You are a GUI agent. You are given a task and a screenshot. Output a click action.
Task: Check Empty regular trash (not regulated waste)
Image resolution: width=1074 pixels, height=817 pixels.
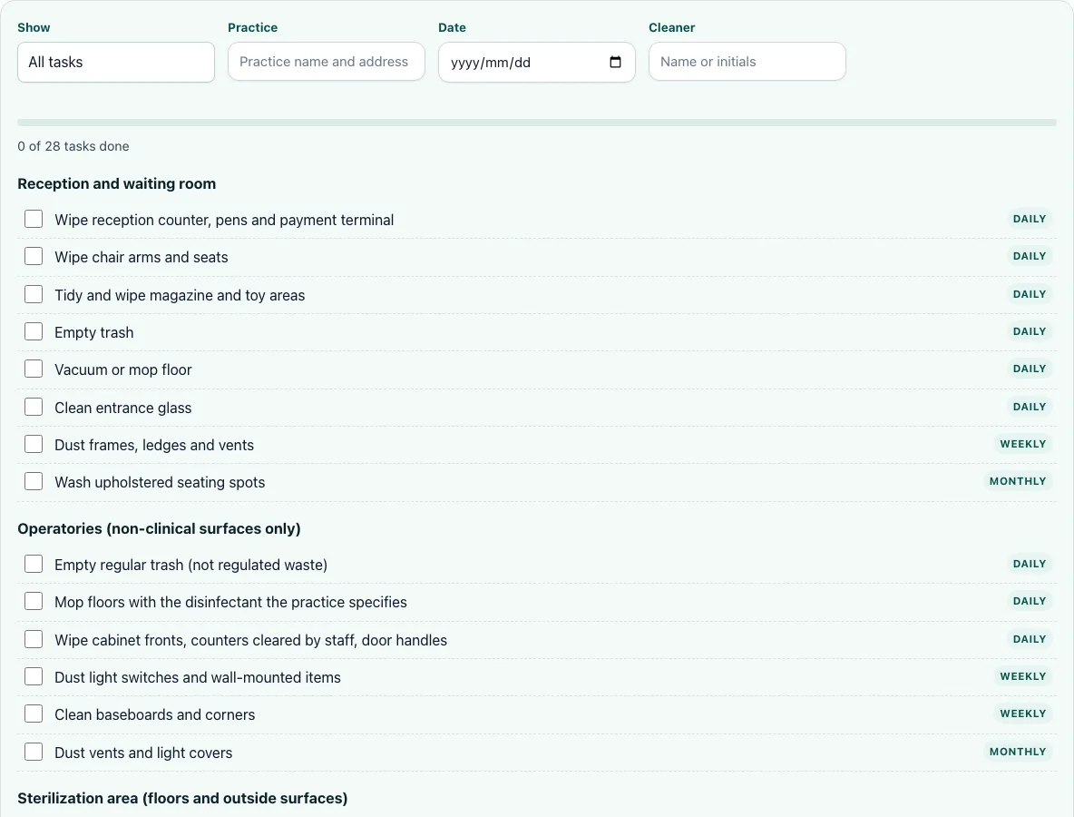click(34, 564)
